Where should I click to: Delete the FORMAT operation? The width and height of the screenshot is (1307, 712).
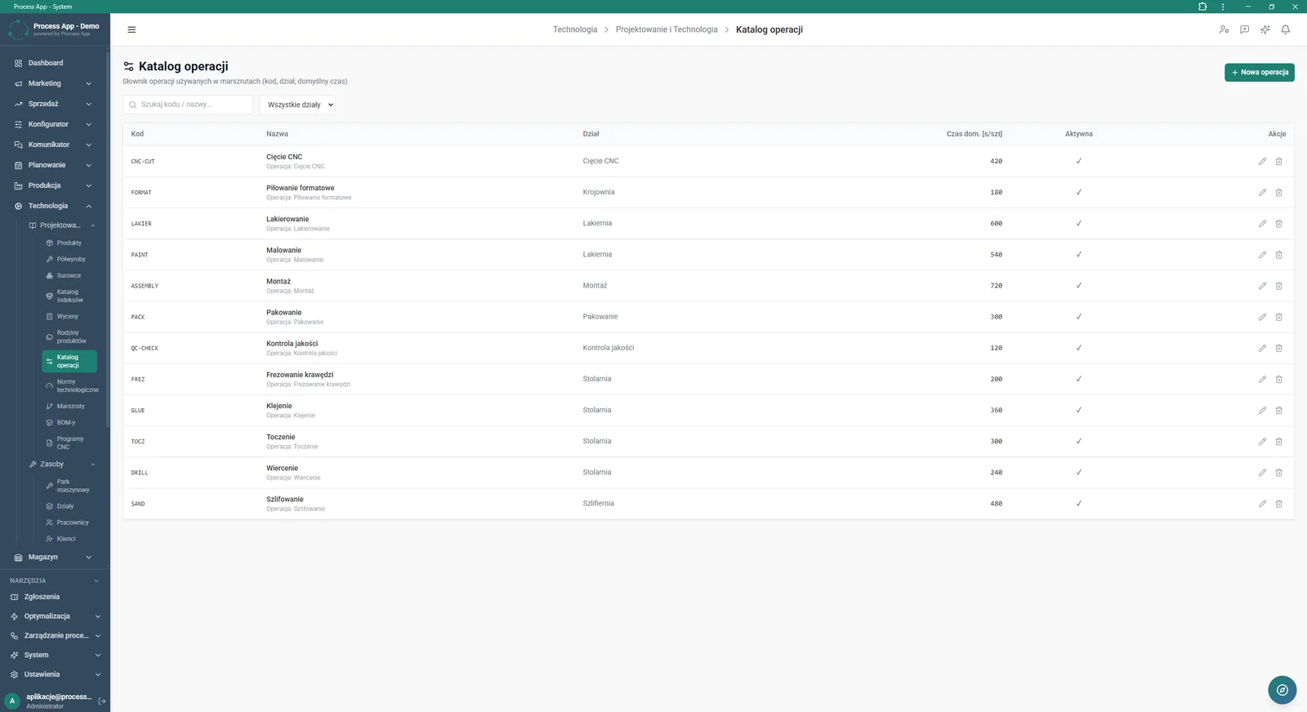point(1279,193)
